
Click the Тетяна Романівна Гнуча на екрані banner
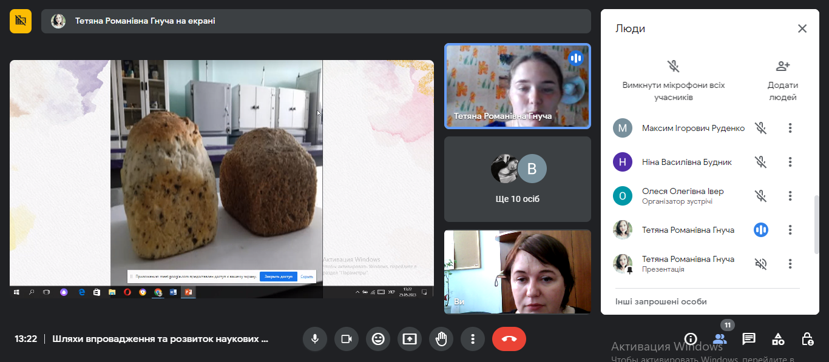pos(316,21)
